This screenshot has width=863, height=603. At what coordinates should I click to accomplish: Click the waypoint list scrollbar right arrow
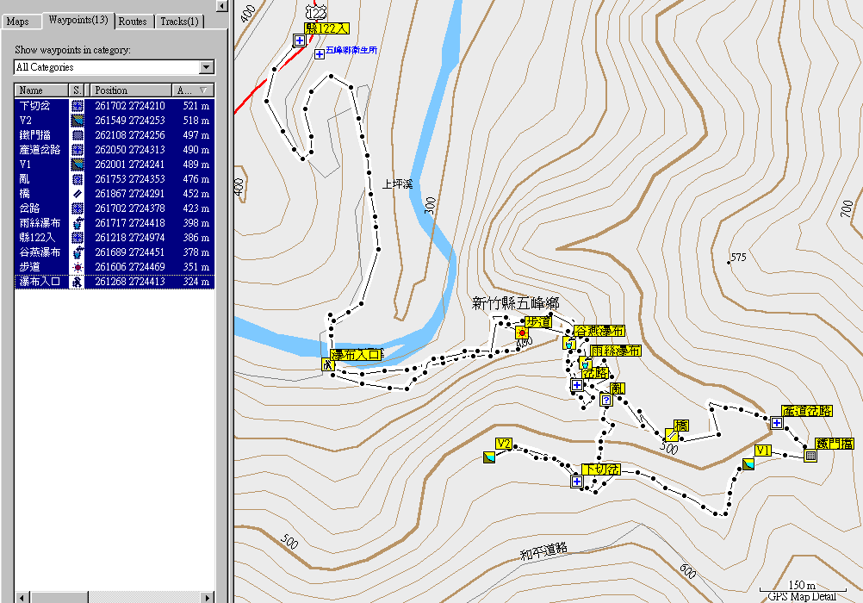(x=207, y=598)
